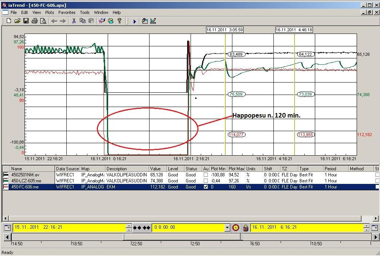The height and width of the screenshot is (257, 380).
Task: Click the time range slider thumb
Action: 183,237
